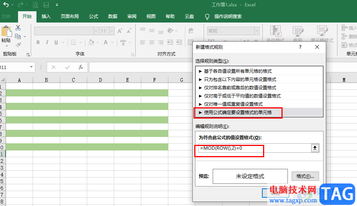Click the Wrap Text icon
Viewport: 357px width, 206px height.
pyautogui.click(x=191, y=31)
